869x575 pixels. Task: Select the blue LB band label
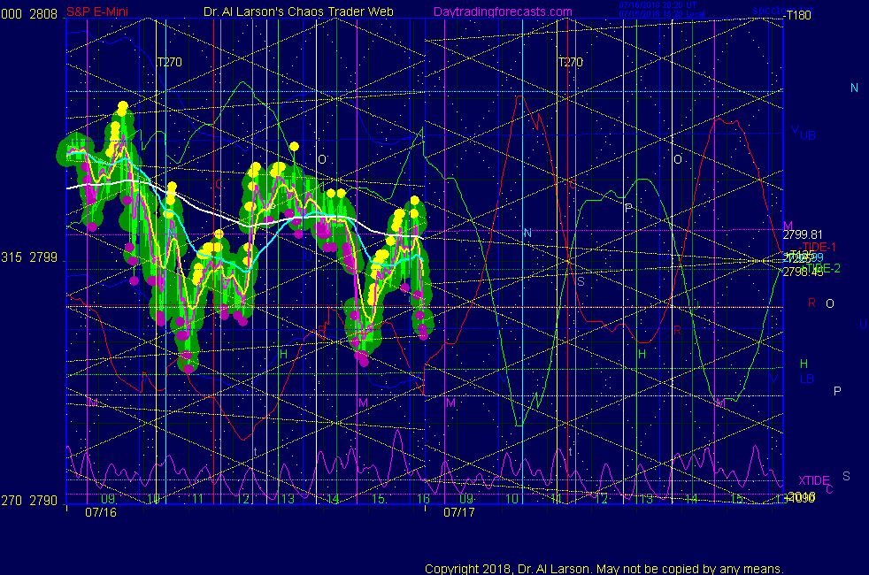tap(806, 379)
